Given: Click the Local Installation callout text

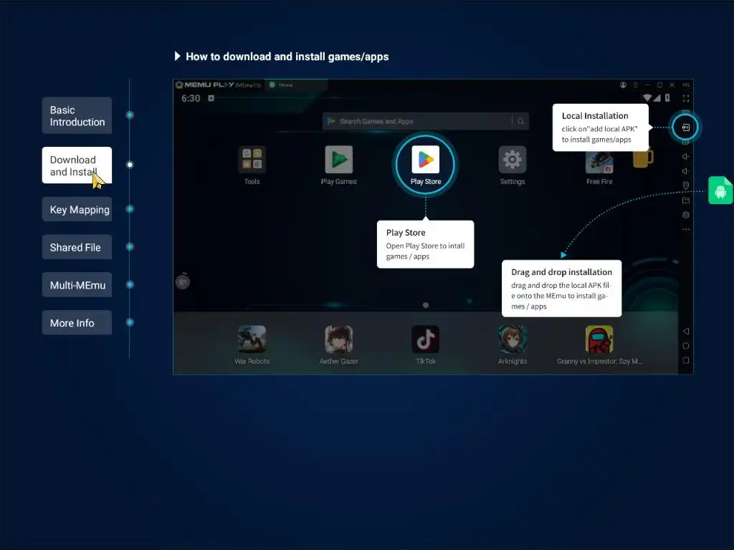Looking at the screenshot, I should click(600, 127).
